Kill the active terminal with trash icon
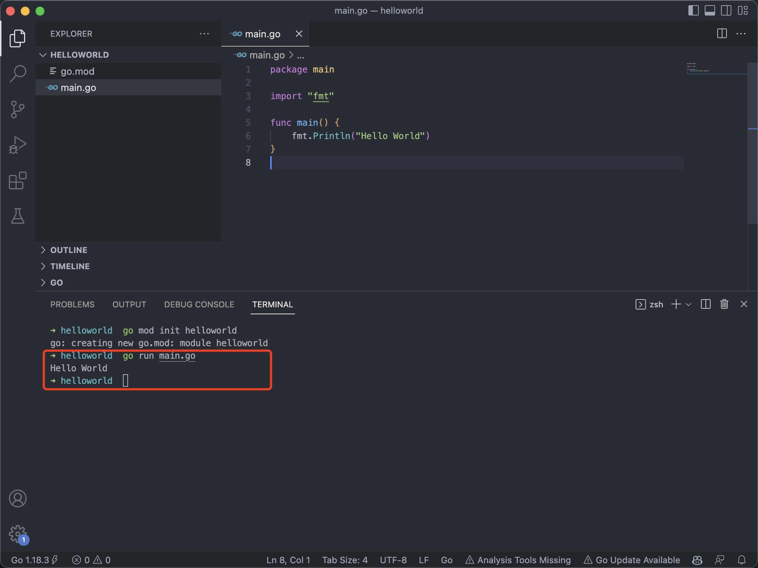Image resolution: width=758 pixels, height=568 pixels. (724, 304)
